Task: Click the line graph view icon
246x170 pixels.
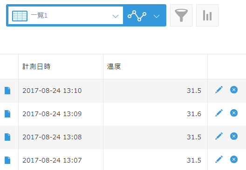Action: pos(137,16)
